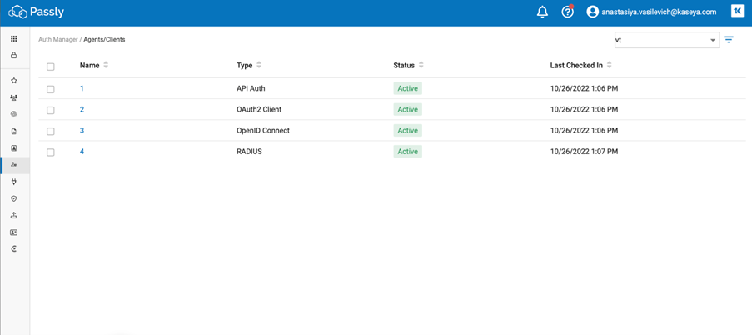
Task: Tick the checkbox for RADIUS row
Action: pos(50,152)
